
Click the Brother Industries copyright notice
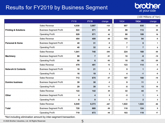(24, 121)
